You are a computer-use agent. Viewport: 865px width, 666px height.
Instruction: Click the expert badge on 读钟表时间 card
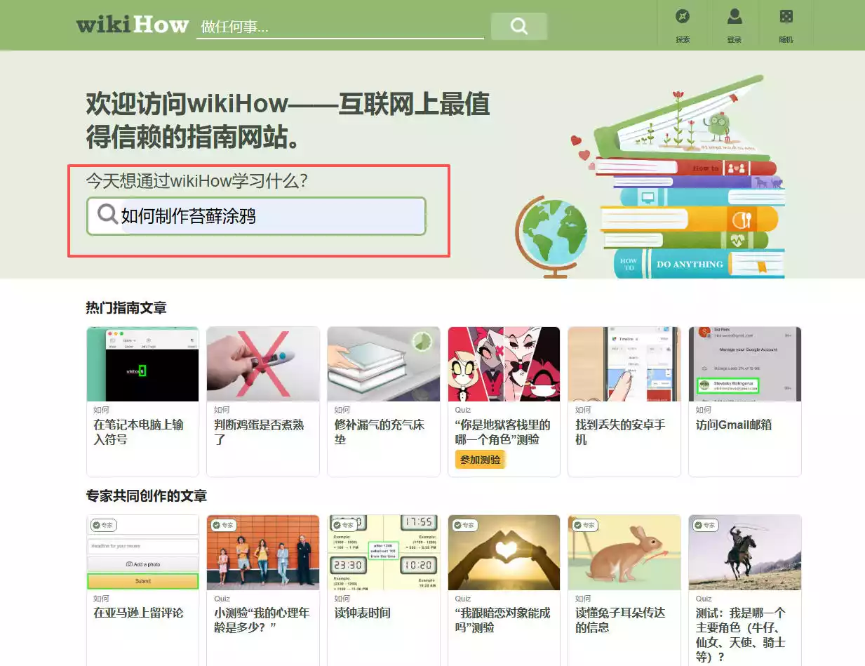pyautogui.click(x=346, y=525)
